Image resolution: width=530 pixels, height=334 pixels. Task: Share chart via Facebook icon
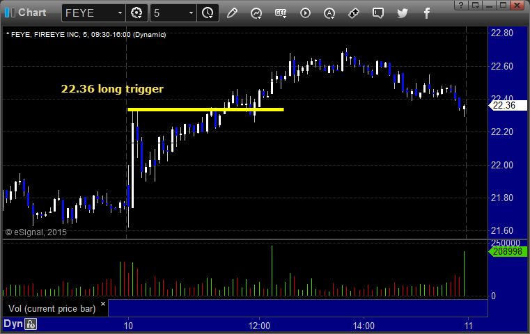427,13
